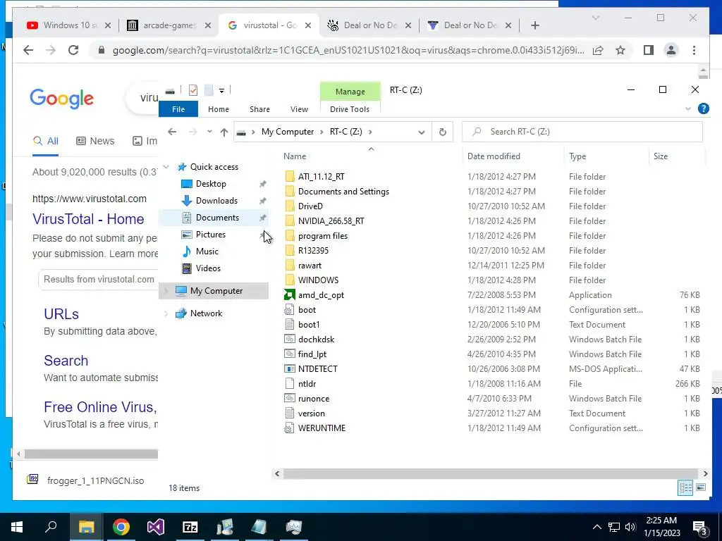Screen dimensions: 722x541
Task: Bookmark this page with the star icon
Action: click(620, 50)
